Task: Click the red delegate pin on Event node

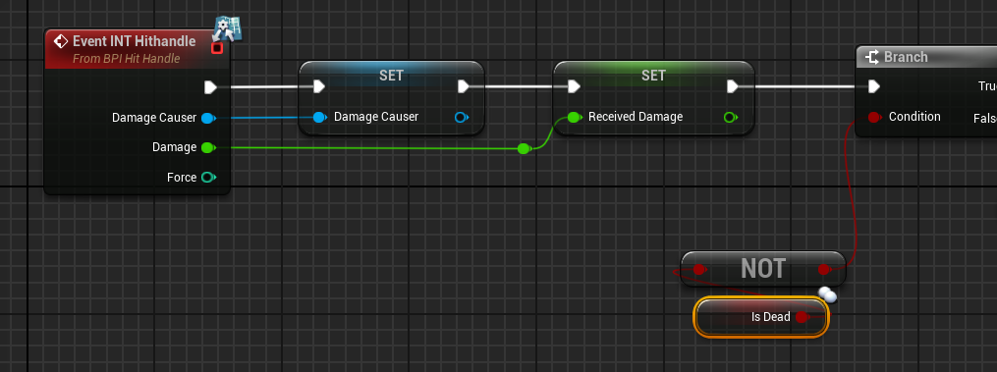Action: point(217,48)
